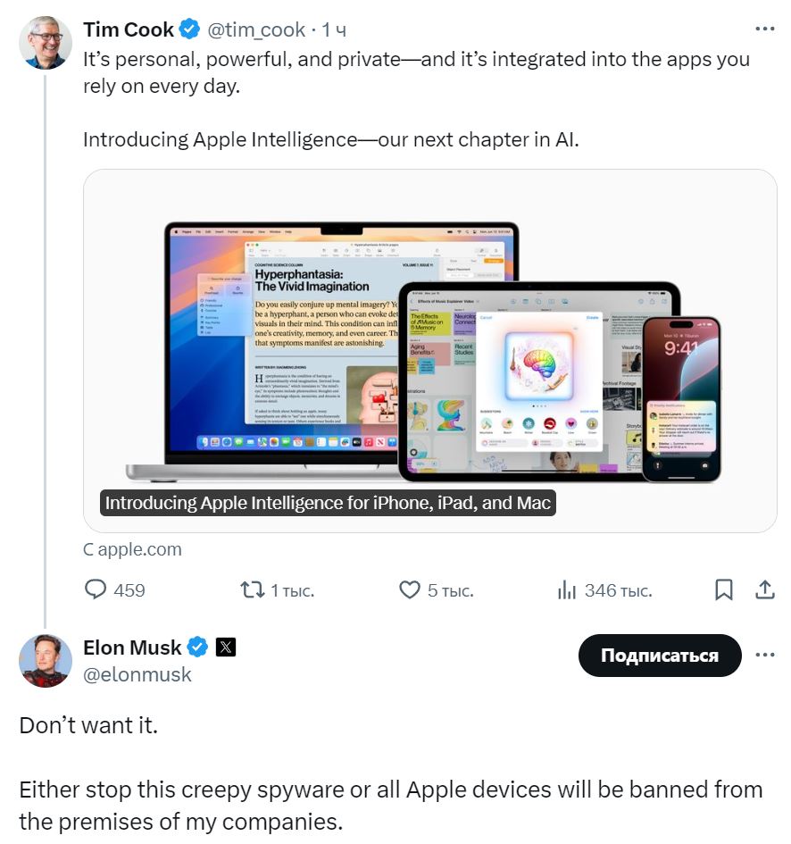Open the Apple Intelligence link card image
The width and height of the screenshot is (791, 844).
pos(429,350)
